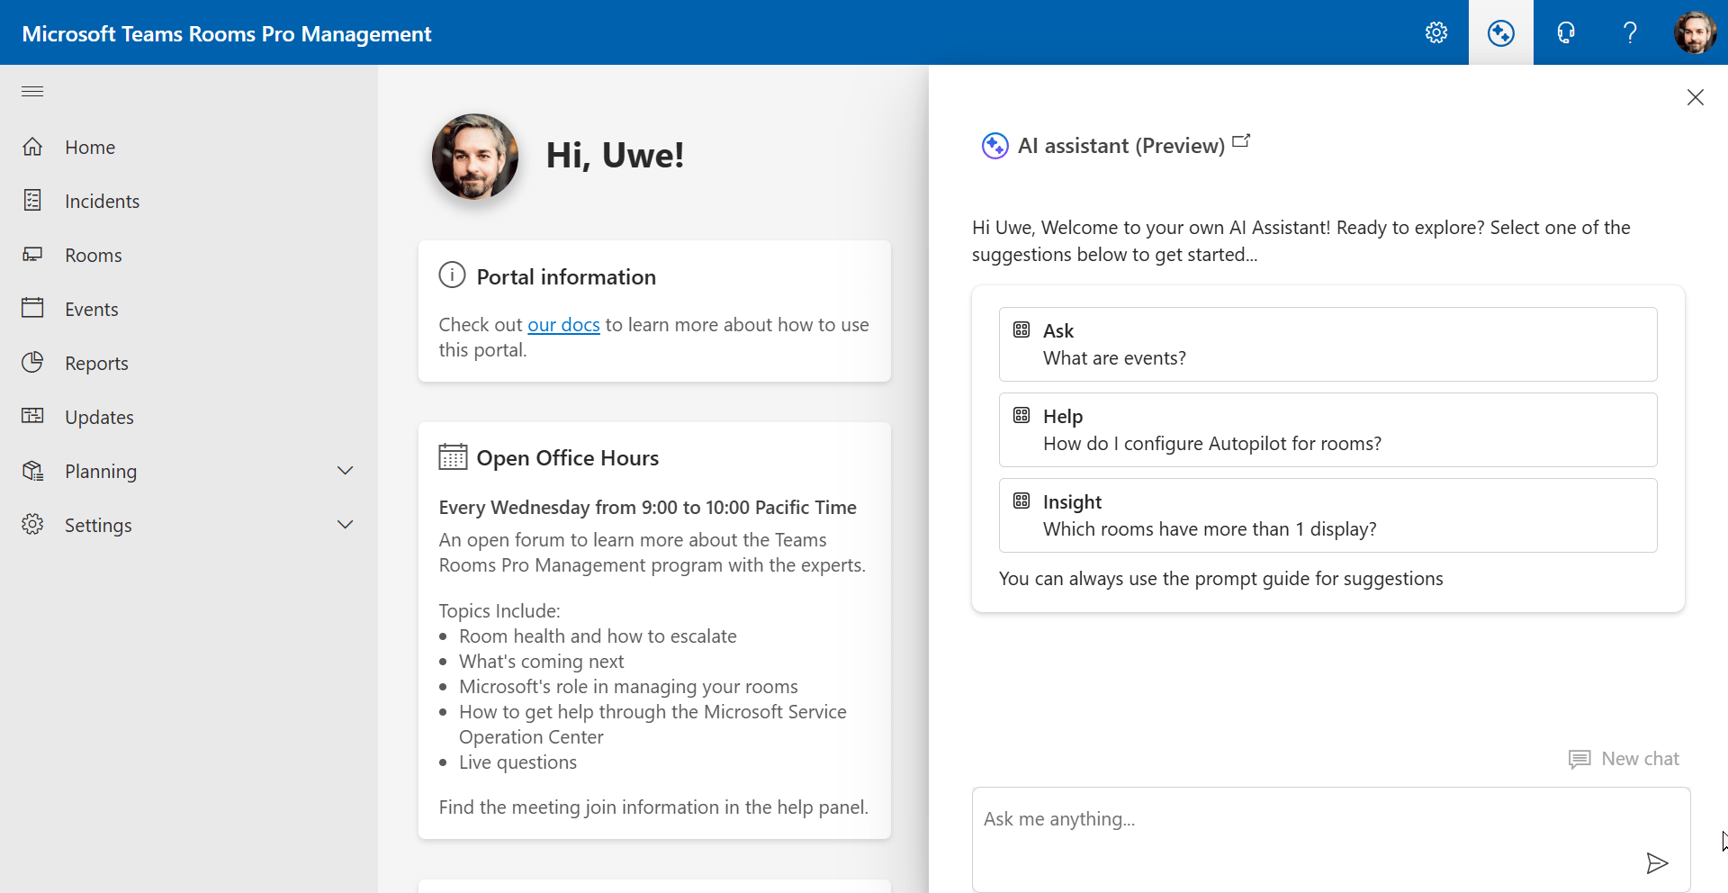Image resolution: width=1728 pixels, height=893 pixels.
Task: Navigate to Reports in the sidebar
Action: point(96,364)
